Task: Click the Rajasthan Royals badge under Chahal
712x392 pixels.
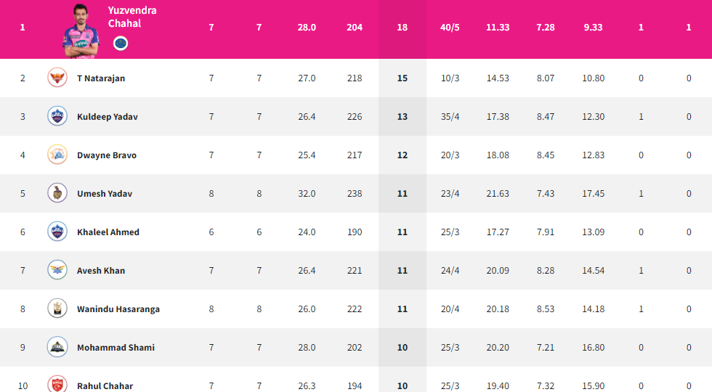Action: click(121, 44)
